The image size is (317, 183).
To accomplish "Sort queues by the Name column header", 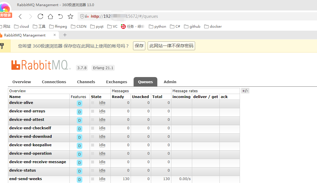I will coord(15,97).
